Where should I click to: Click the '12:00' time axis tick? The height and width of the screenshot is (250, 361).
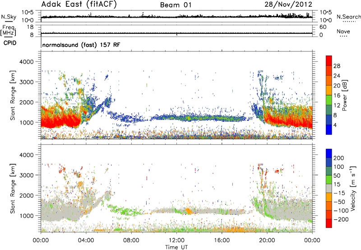[176, 241]
